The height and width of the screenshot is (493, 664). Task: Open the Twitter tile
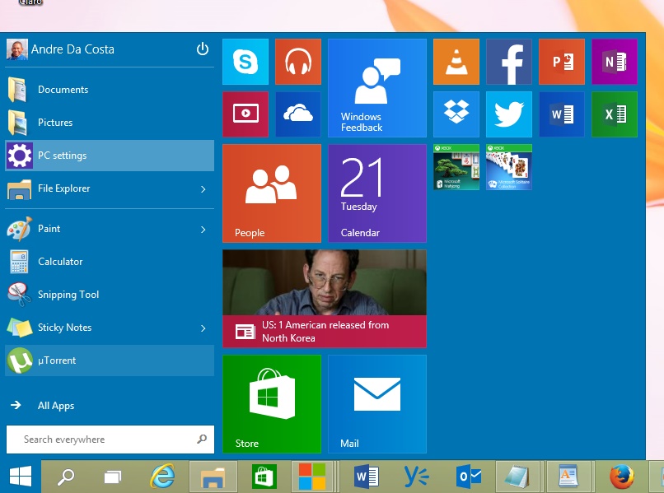tap(509, 114)
